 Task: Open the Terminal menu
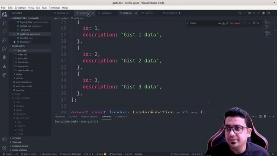point(54,8)
